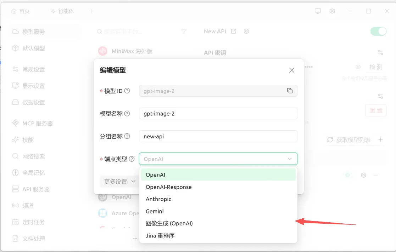Switch to the 智能体 tab
The height and width of the screenshot is (252, 396).
tap(62, 11)
